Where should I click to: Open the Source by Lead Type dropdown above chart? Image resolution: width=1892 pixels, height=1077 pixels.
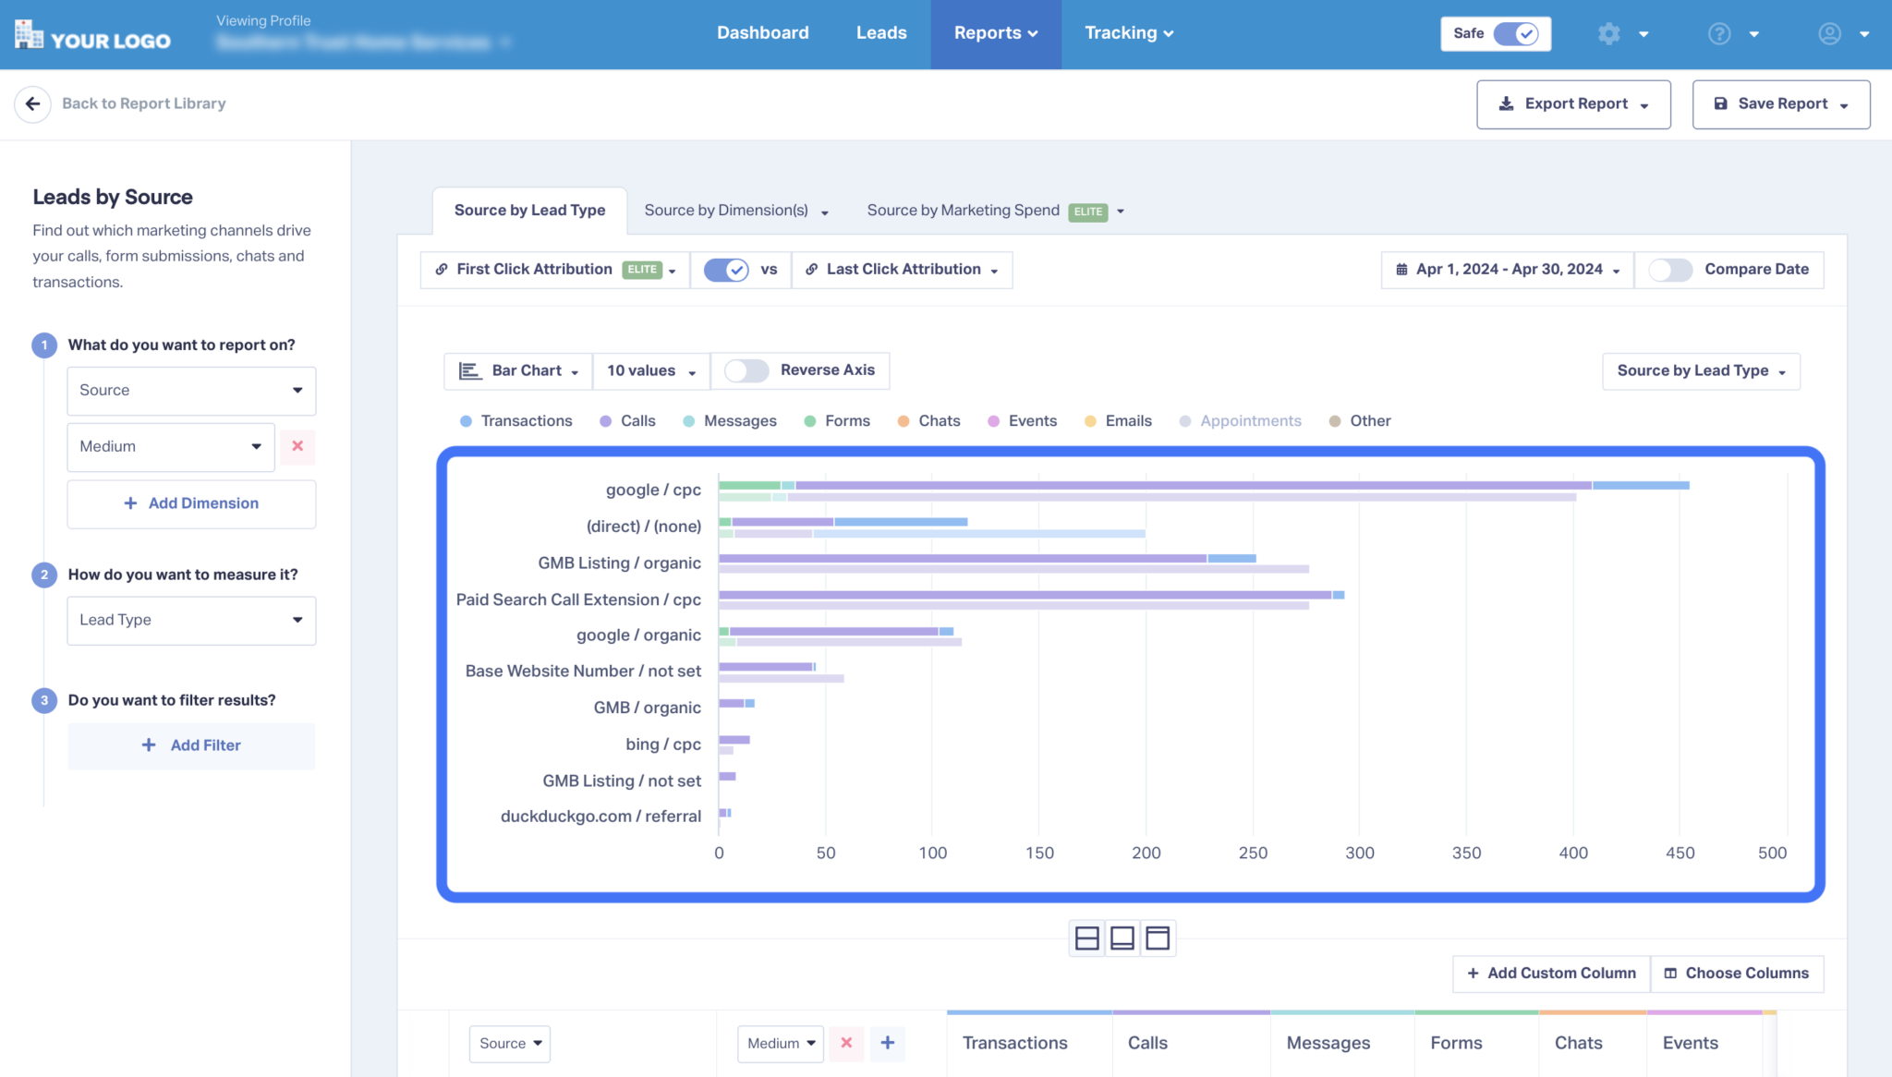coord(1700,370)
